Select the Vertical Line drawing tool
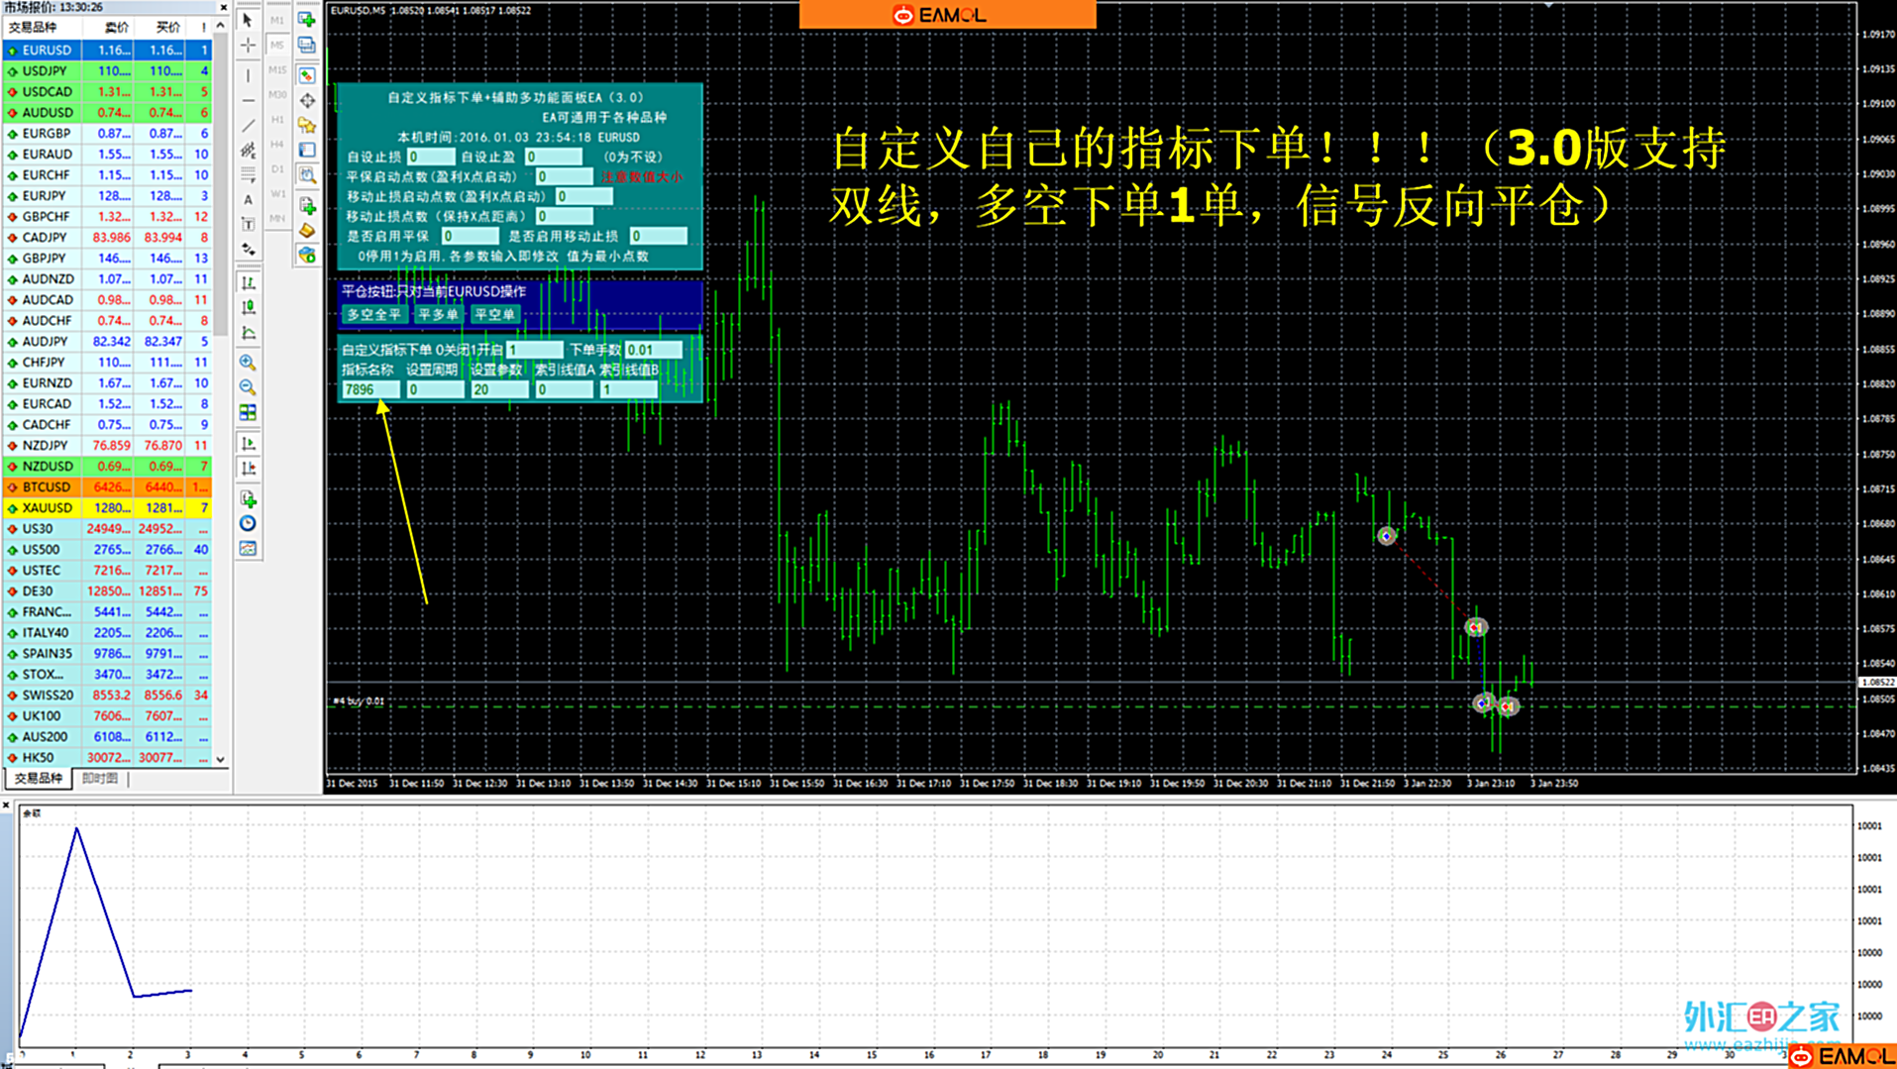This screenshot has height=1069, width=1897. 248,75
